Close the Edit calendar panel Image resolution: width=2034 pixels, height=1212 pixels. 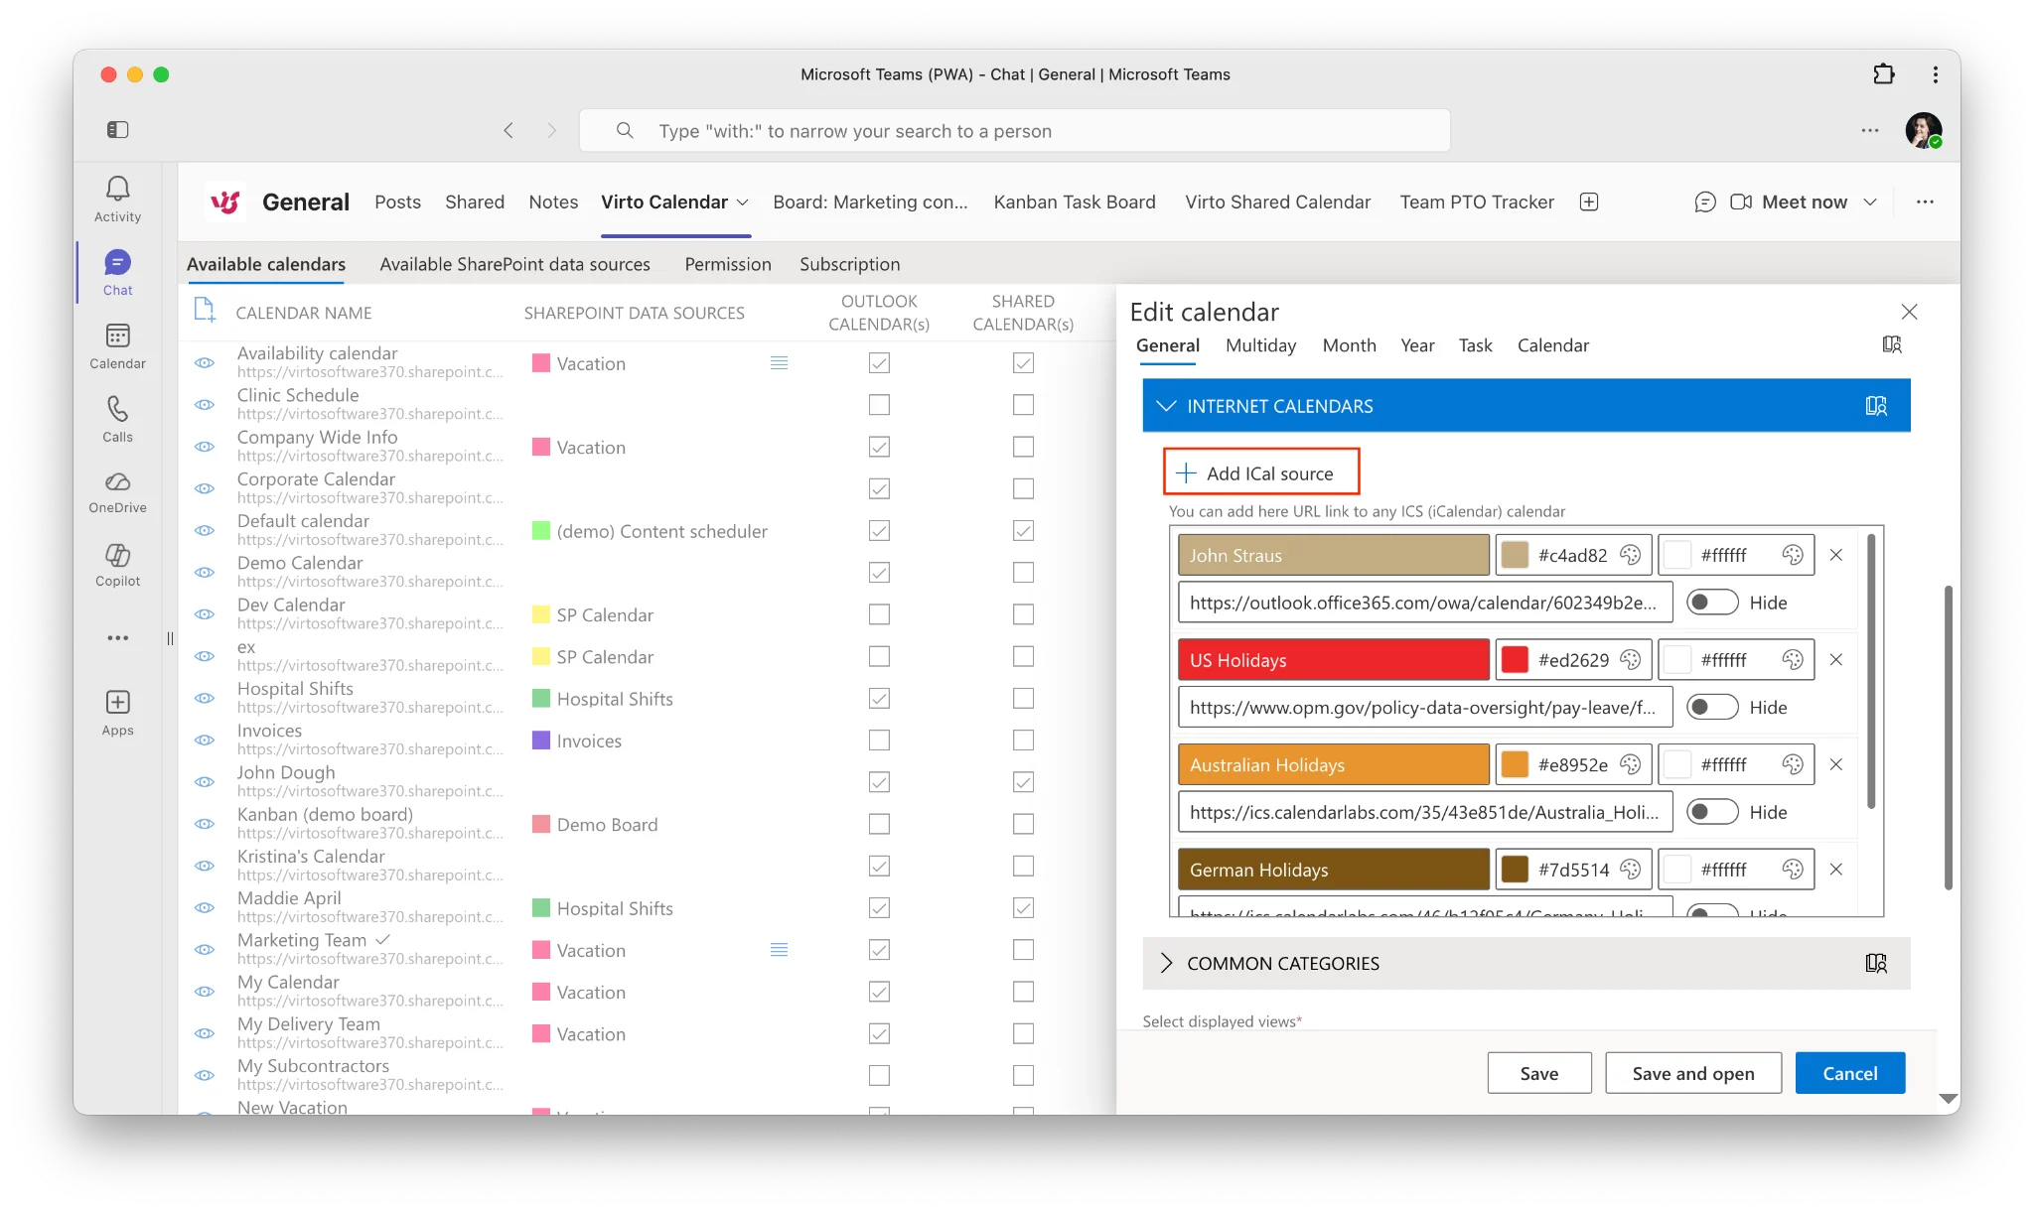[x=1909, y=312]
